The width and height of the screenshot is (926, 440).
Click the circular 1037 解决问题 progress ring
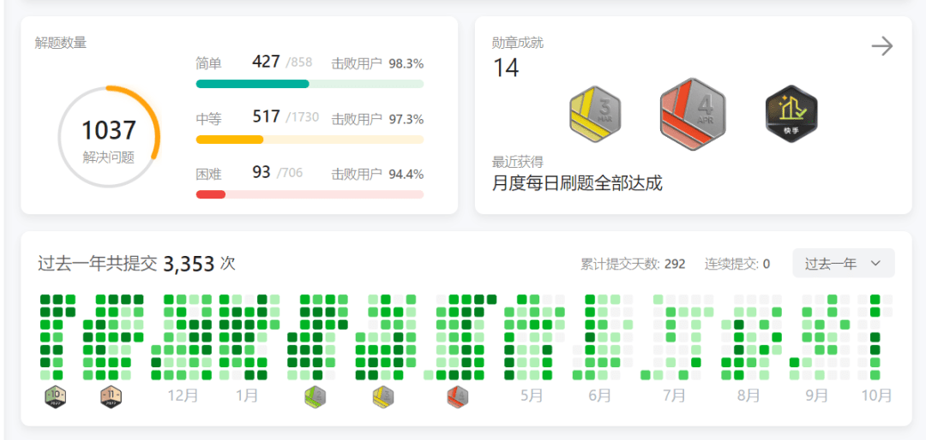click(109, 137)
